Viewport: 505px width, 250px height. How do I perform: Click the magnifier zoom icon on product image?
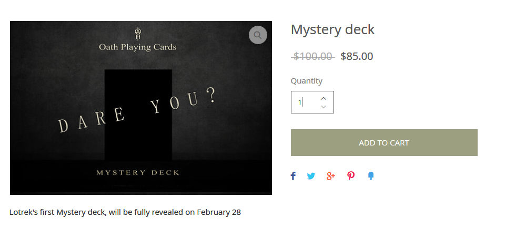point(258,35)
